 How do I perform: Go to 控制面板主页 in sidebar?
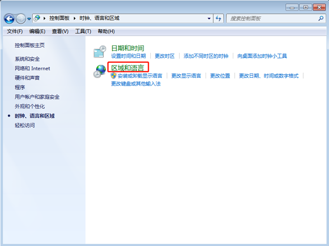29,45
